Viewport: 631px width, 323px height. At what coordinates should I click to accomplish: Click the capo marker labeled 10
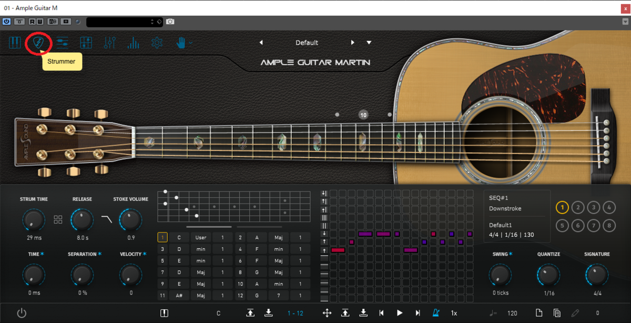[x=363, y=115]
